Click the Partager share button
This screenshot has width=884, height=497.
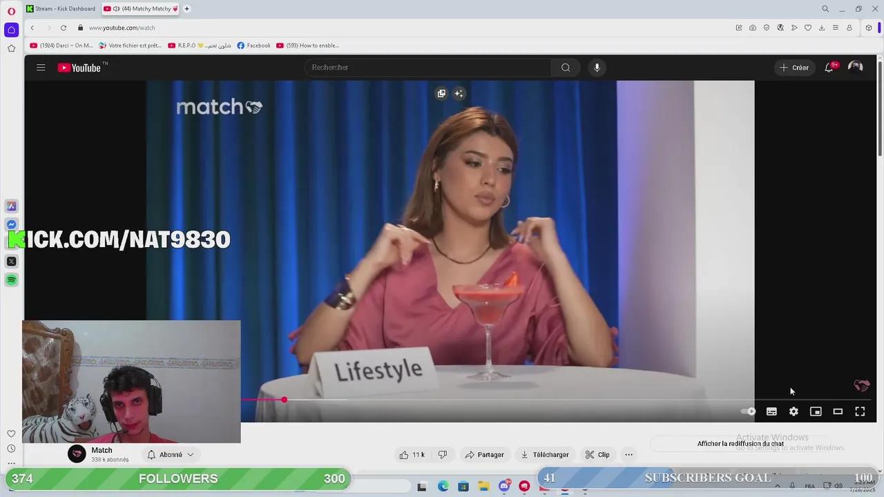point(484,455)
